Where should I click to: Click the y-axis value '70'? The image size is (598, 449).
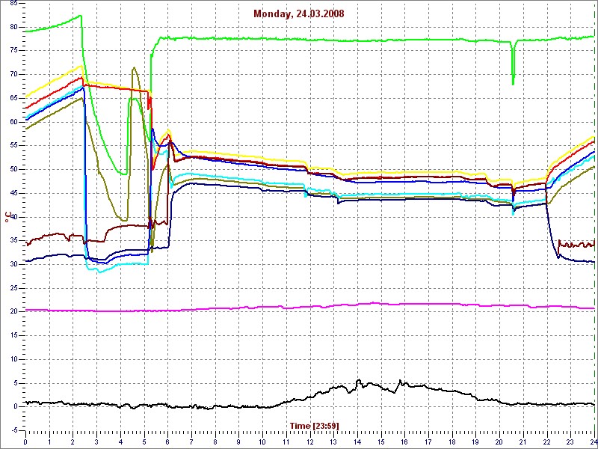[13, 74]
